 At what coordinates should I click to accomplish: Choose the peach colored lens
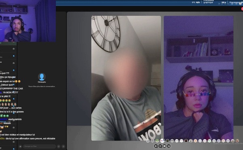point(195,141)
